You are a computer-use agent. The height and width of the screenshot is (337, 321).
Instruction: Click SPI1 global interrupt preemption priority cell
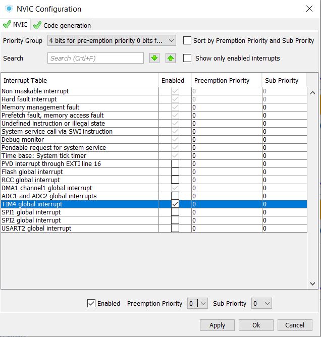[x=227, y=212]
